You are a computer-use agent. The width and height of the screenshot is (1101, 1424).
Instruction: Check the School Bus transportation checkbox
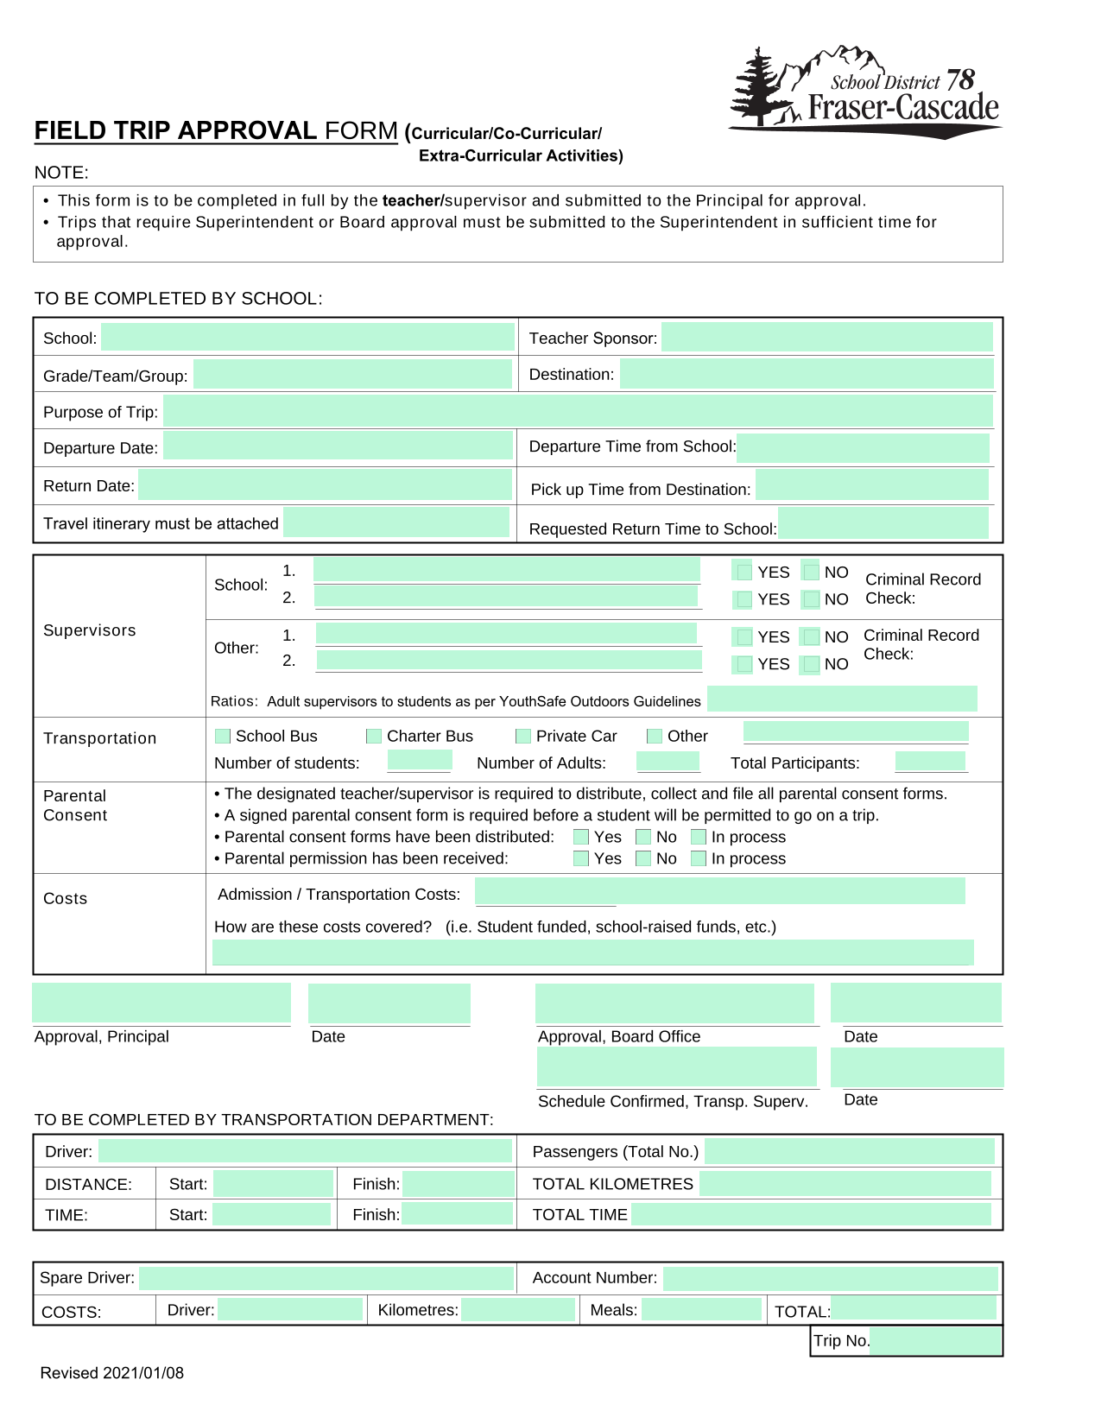tap(223, 736)
